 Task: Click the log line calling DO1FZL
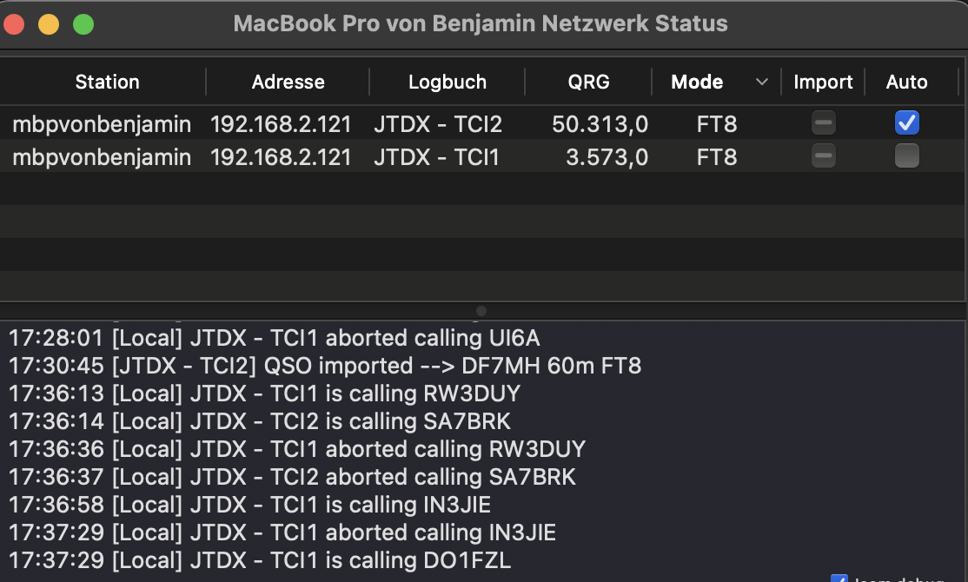[x=260, y=560]
